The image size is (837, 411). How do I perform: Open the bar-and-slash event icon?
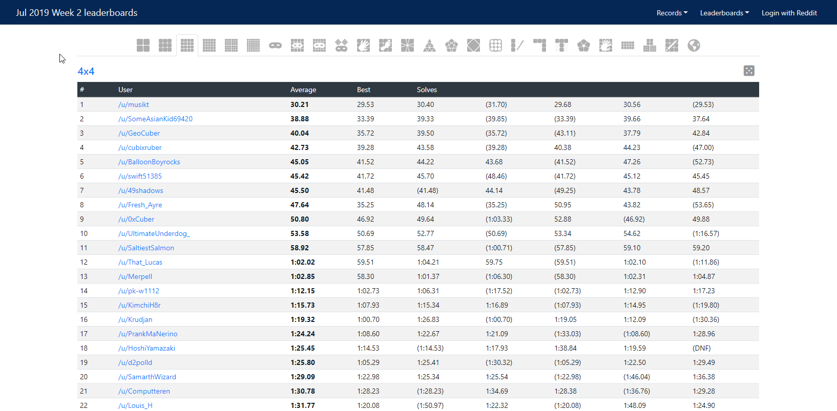click(518, 46)
